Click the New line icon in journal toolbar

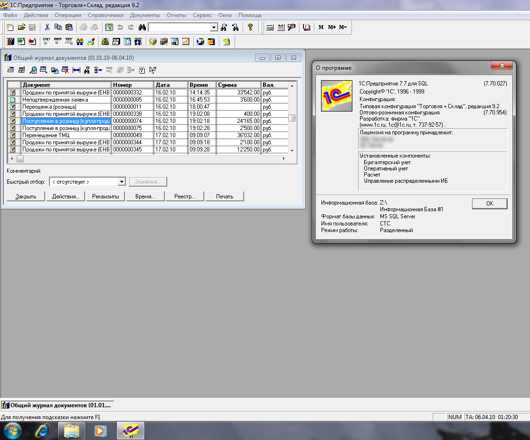coord(10,70)
